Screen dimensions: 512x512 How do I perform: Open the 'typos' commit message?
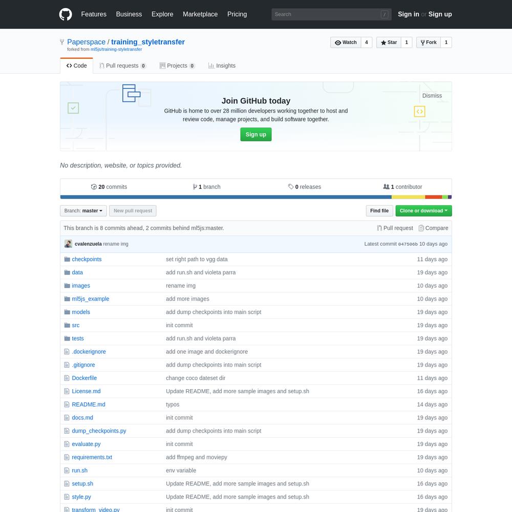(173, 404)
